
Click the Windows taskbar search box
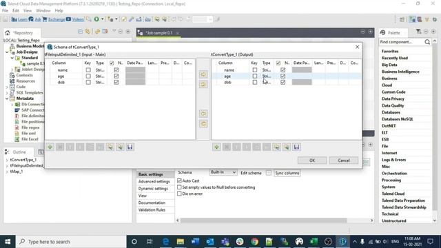pyautogui.click(x=72, y=242)
